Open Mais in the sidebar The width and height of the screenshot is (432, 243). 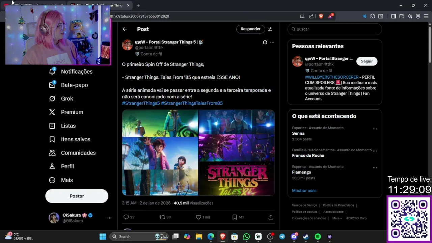61,180
